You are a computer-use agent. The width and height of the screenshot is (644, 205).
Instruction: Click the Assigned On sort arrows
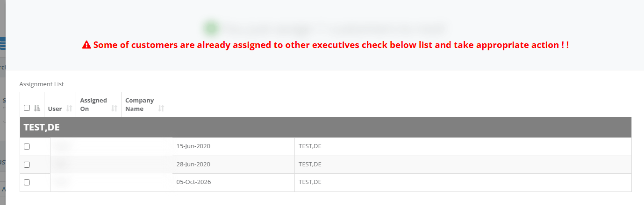tap(114, 109)
